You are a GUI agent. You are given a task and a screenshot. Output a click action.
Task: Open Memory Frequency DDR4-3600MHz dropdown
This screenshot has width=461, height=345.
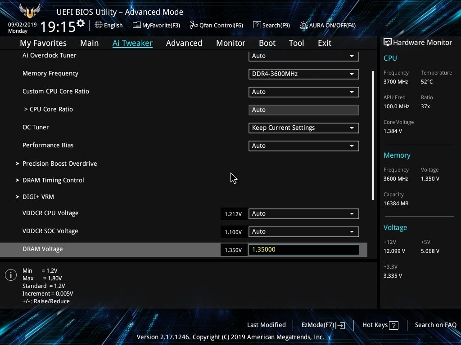click(304, 74)
